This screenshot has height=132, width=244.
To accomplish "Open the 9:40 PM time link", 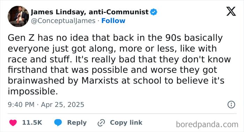I will click(x=21, y=104).
